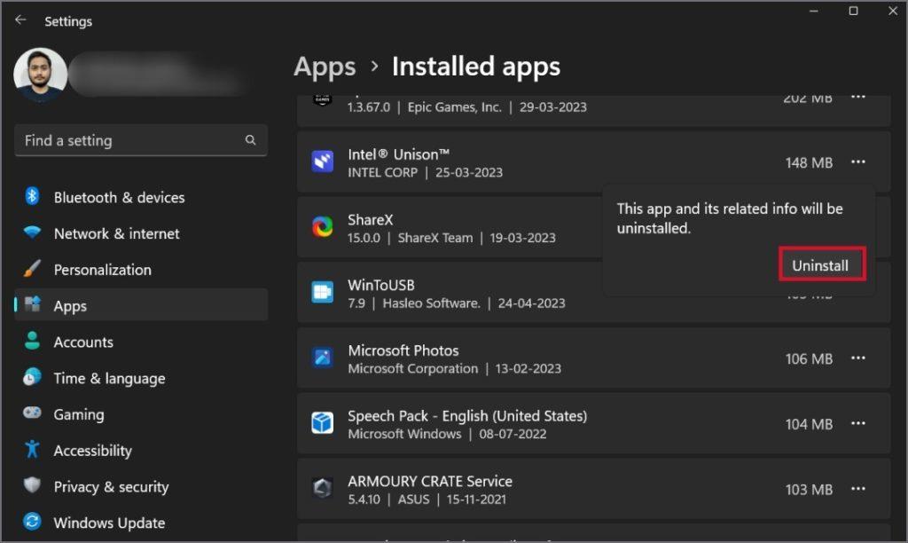Click the Intel Unison app icon

tap(323, 161)
